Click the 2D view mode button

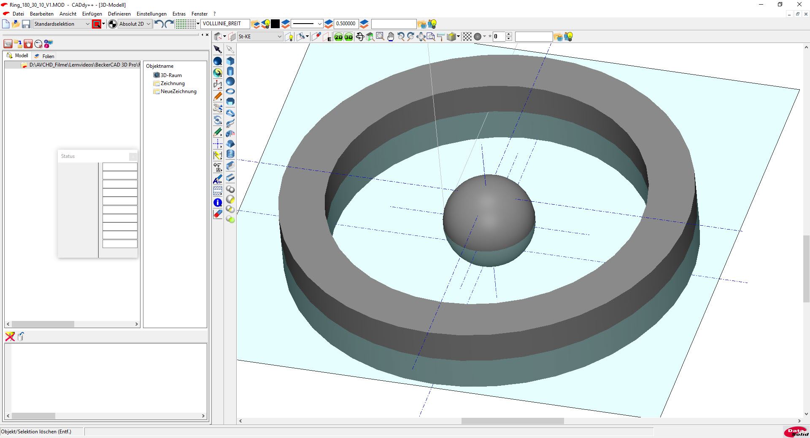click(x=338, y=37)
